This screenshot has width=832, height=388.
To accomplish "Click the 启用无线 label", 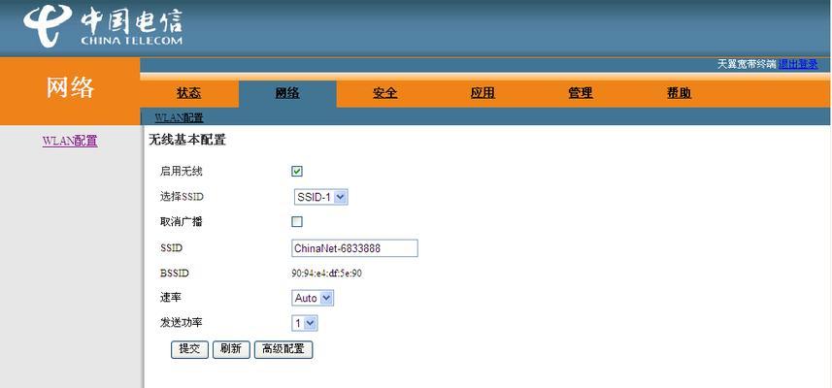I will (181, 172).
